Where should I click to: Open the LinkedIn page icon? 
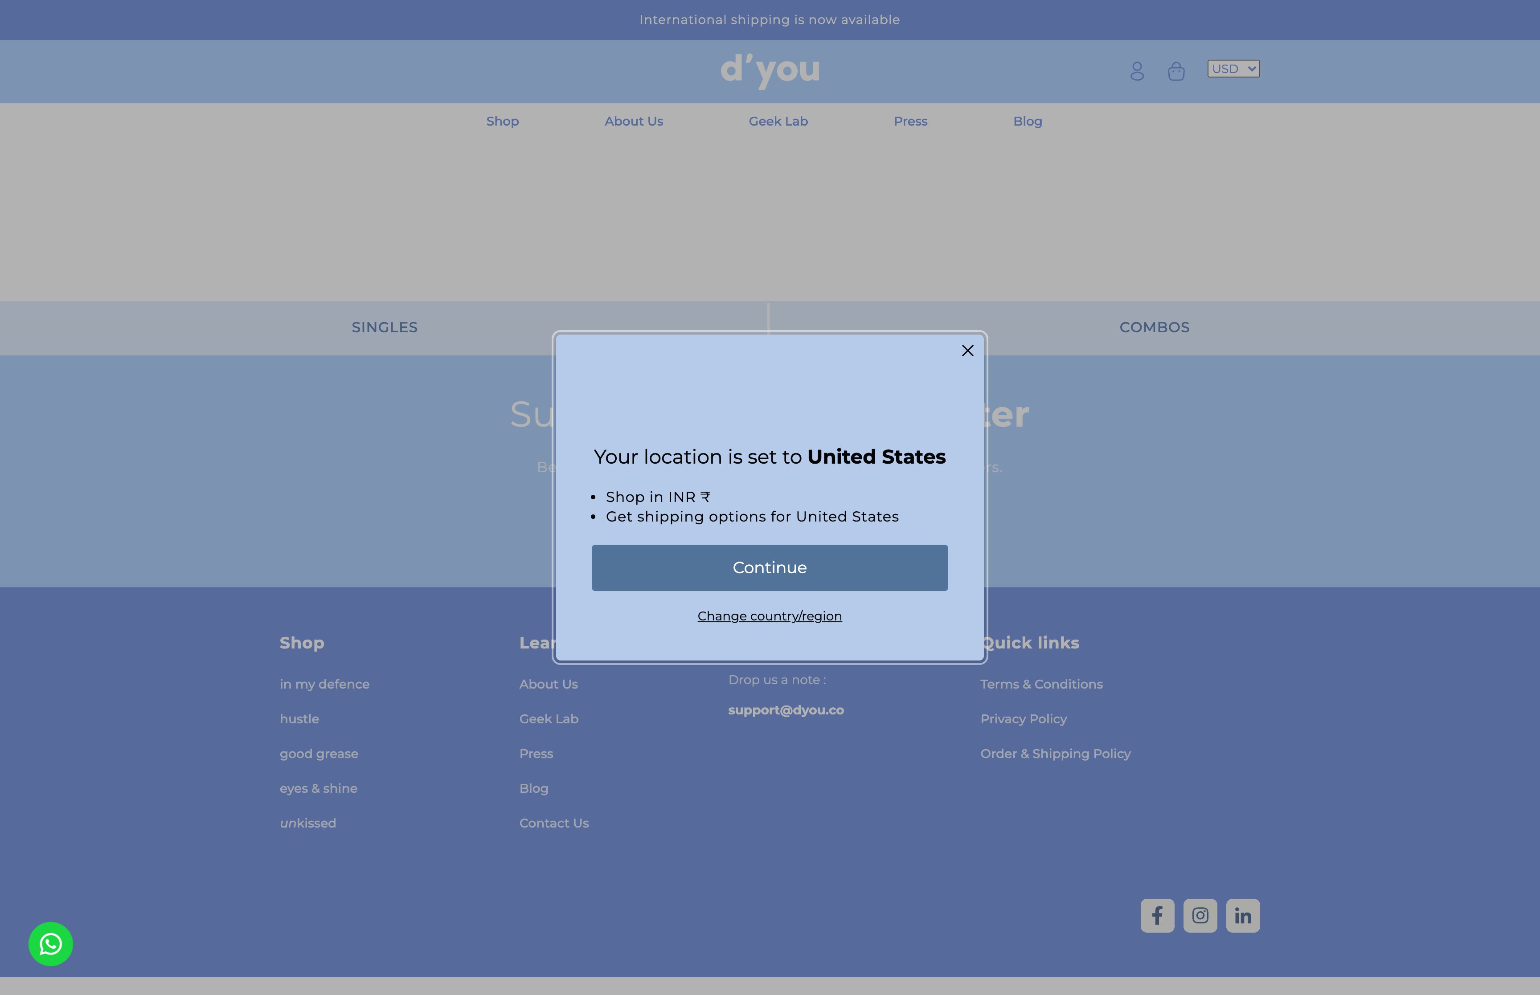tap(1242, 916)
